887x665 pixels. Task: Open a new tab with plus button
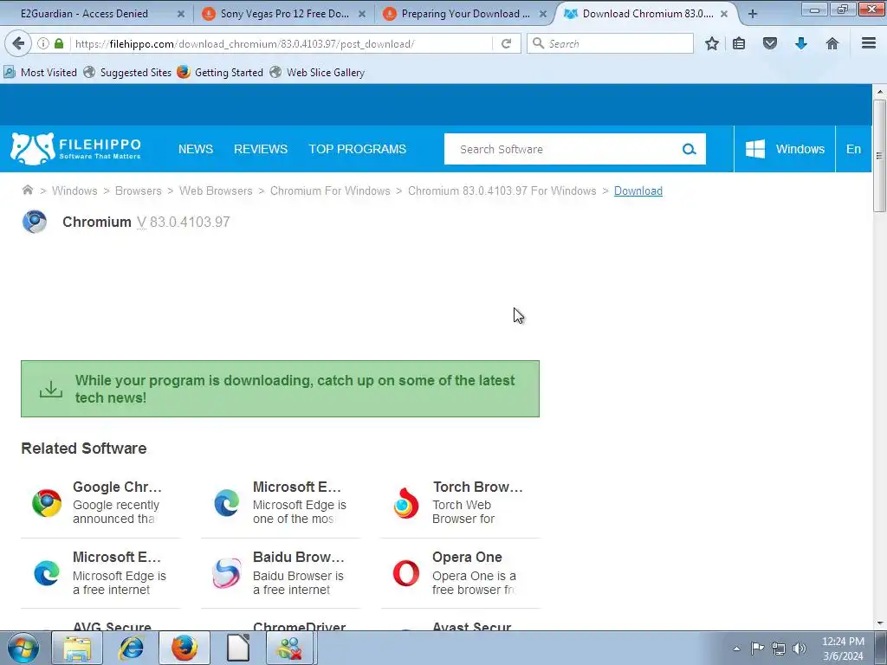tap(753, 14)
